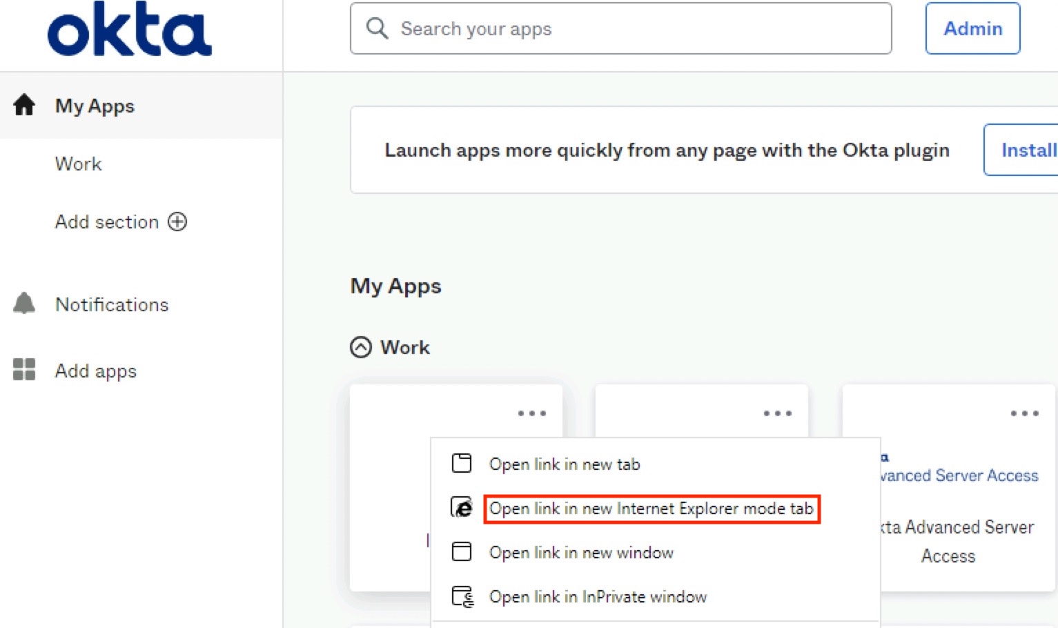
Task: Click the Internet Explorer mode icon
Action: point(462,507)
